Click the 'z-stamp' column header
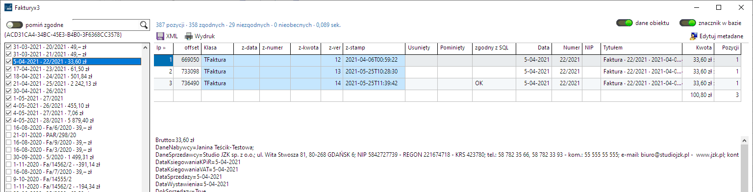 point(374,48)
